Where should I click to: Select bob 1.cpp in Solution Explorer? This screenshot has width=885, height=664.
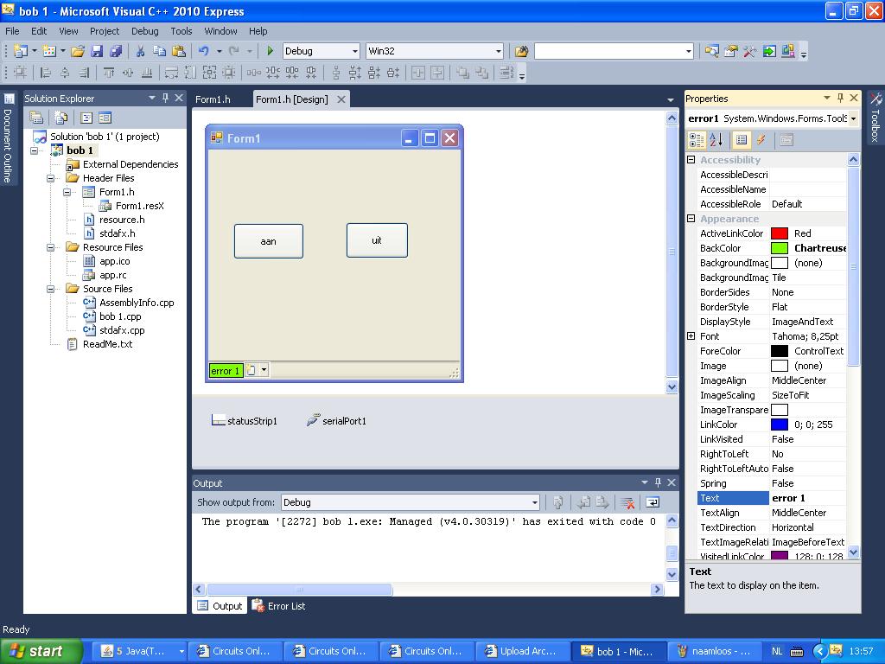(120, 316)
